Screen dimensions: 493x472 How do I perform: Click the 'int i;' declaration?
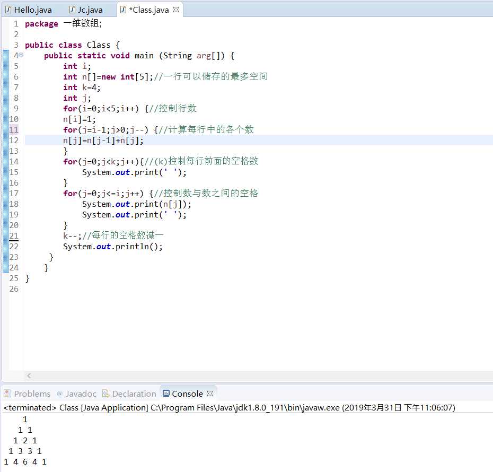pos(77,66)
